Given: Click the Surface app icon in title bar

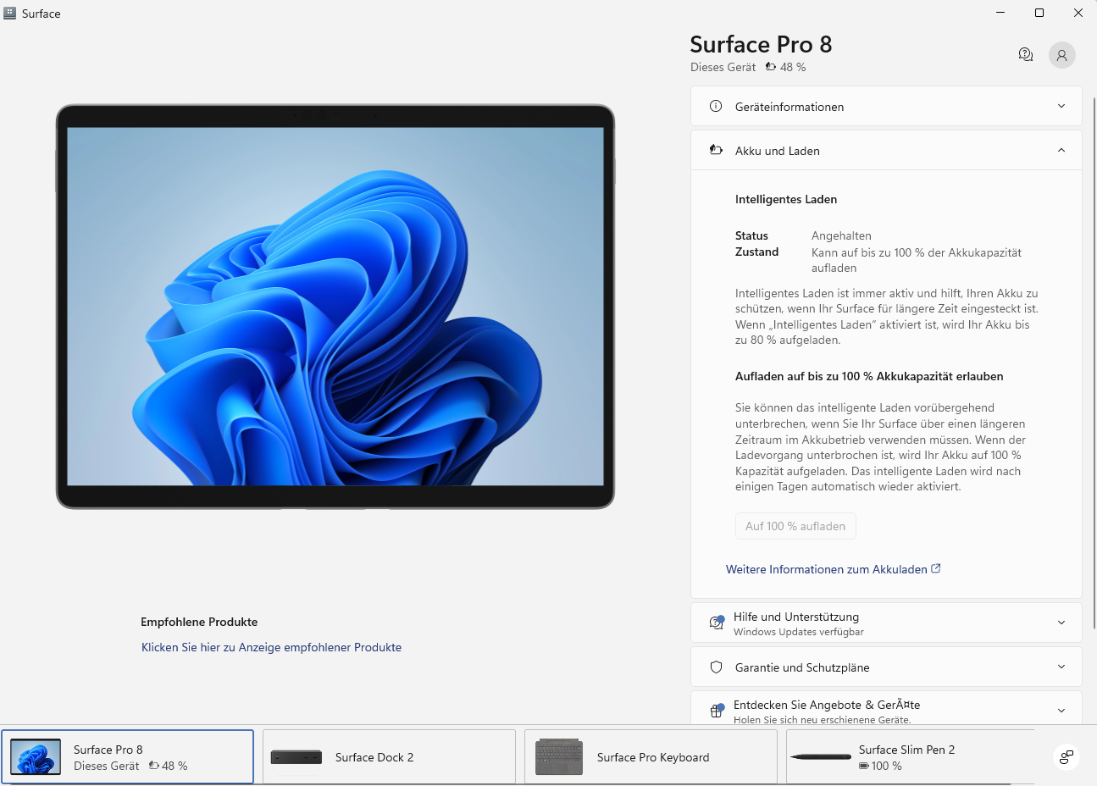Looking at the screenshot, I should coord(10,14).
